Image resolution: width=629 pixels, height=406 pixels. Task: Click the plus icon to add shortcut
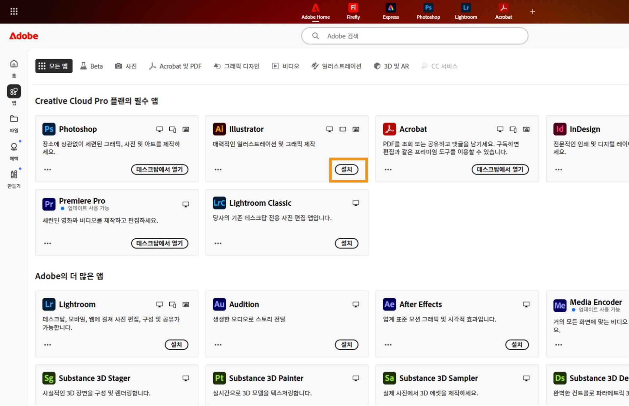tap(532, 12)
